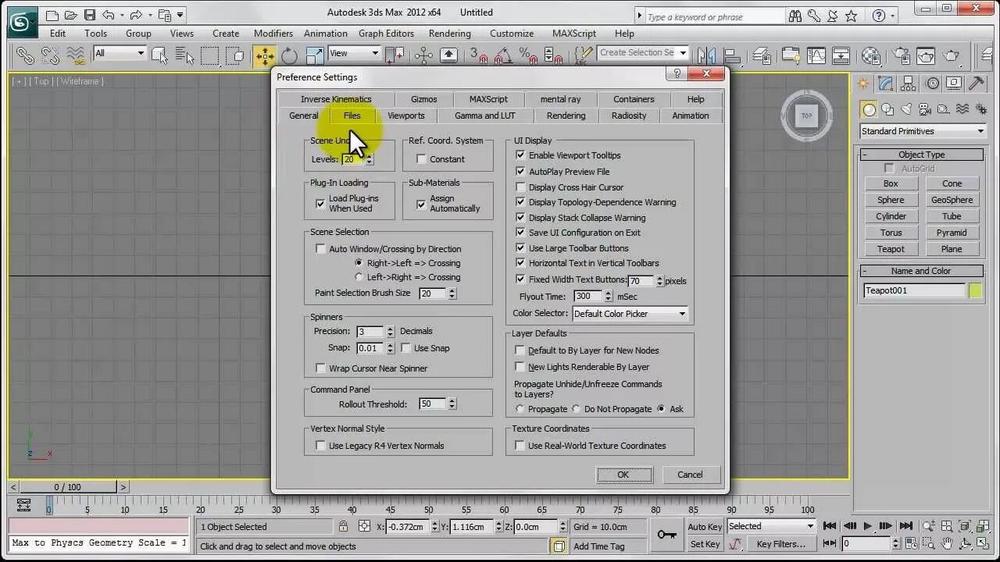The width and height of the screenshot is (1000, 562).
Task: Click the Pan View hand icon
Action: tap(947, 543)
